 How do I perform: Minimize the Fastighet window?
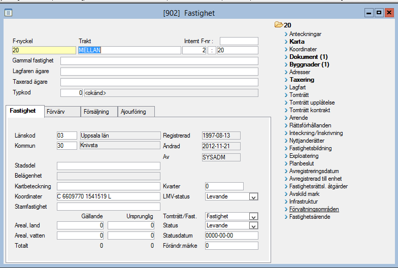[369, 13]
